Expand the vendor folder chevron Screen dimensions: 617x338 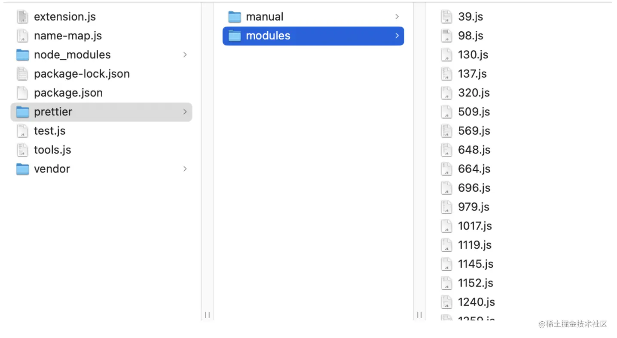[x=185, y=169]
